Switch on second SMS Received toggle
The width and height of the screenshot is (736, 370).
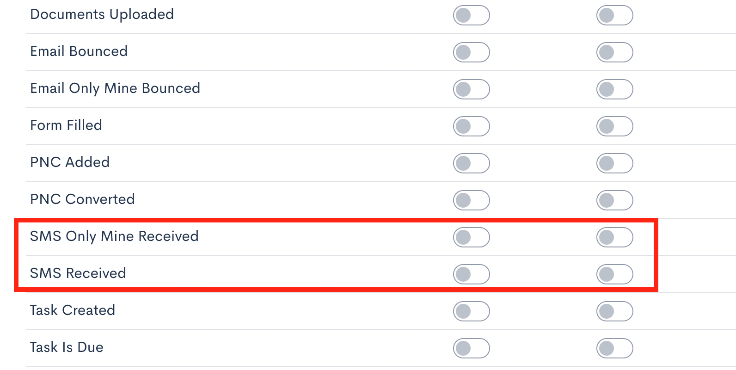tap(614, 274)
